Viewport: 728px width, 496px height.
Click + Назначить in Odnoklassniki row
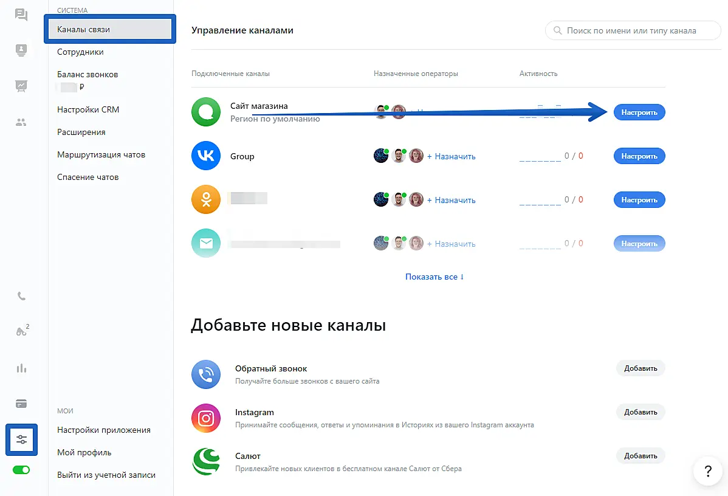point(452,200)
